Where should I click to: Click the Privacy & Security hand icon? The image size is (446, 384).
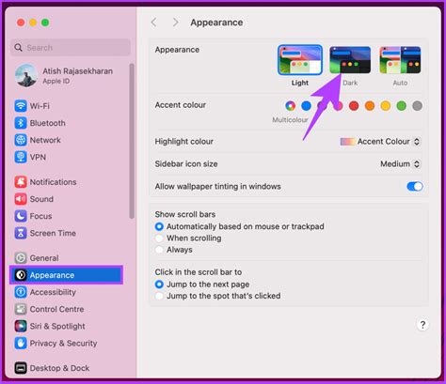coord(21,344)
